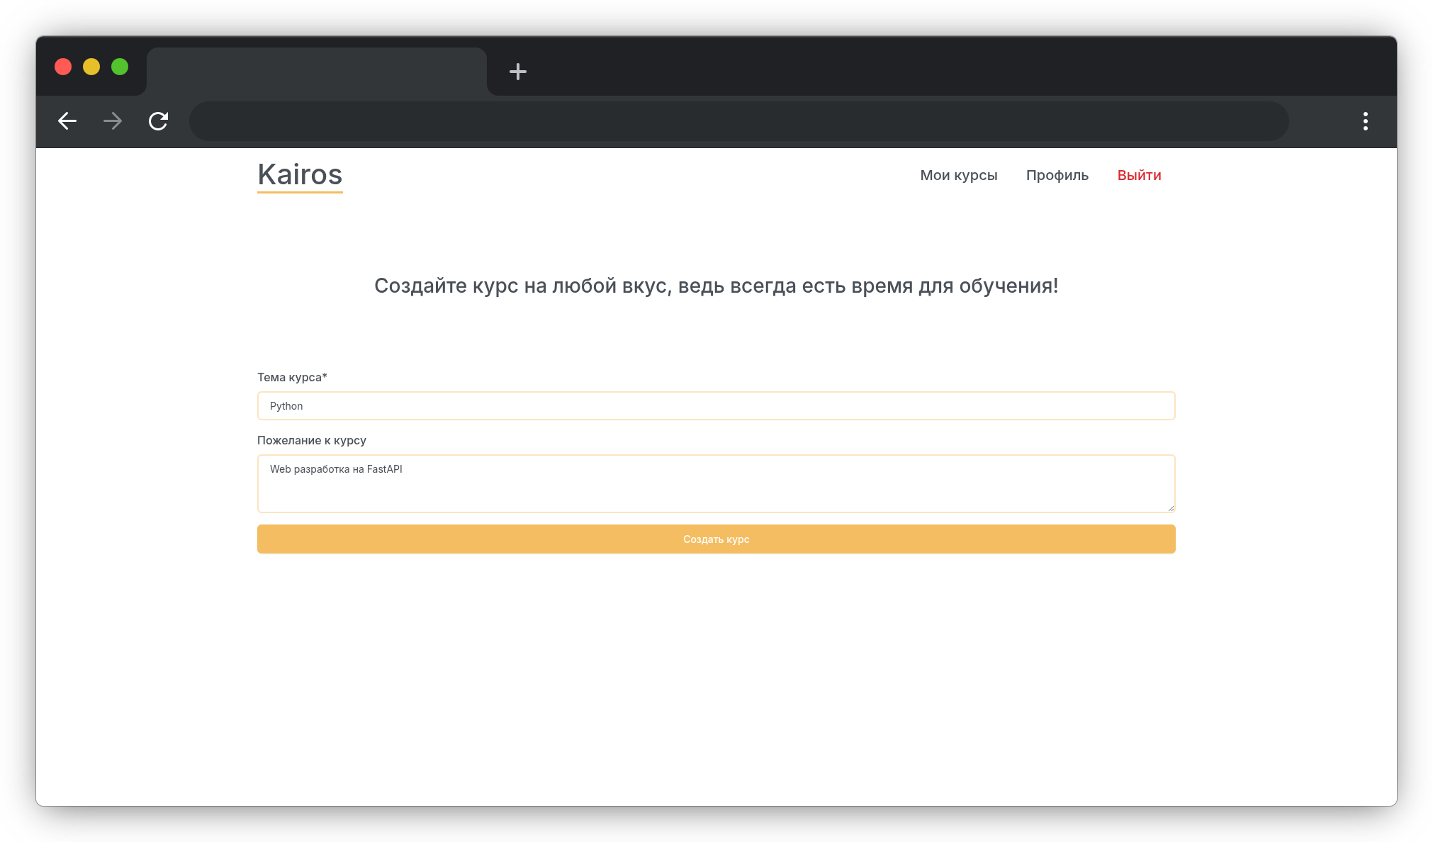Click the green maximize window button
Image resolution: width=1433 pixels, height=842 pixels.
[120, 67]
